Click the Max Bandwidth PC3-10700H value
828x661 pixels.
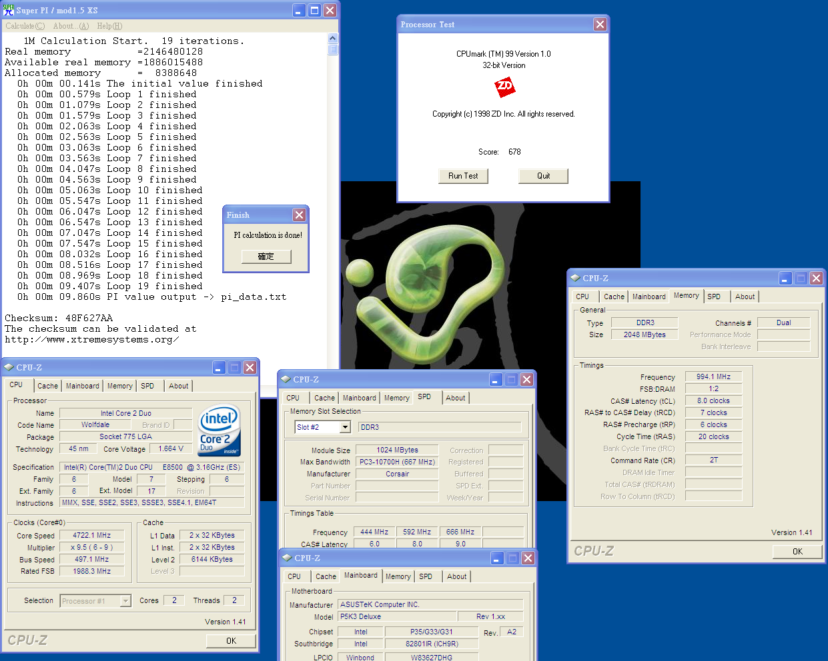397,462
